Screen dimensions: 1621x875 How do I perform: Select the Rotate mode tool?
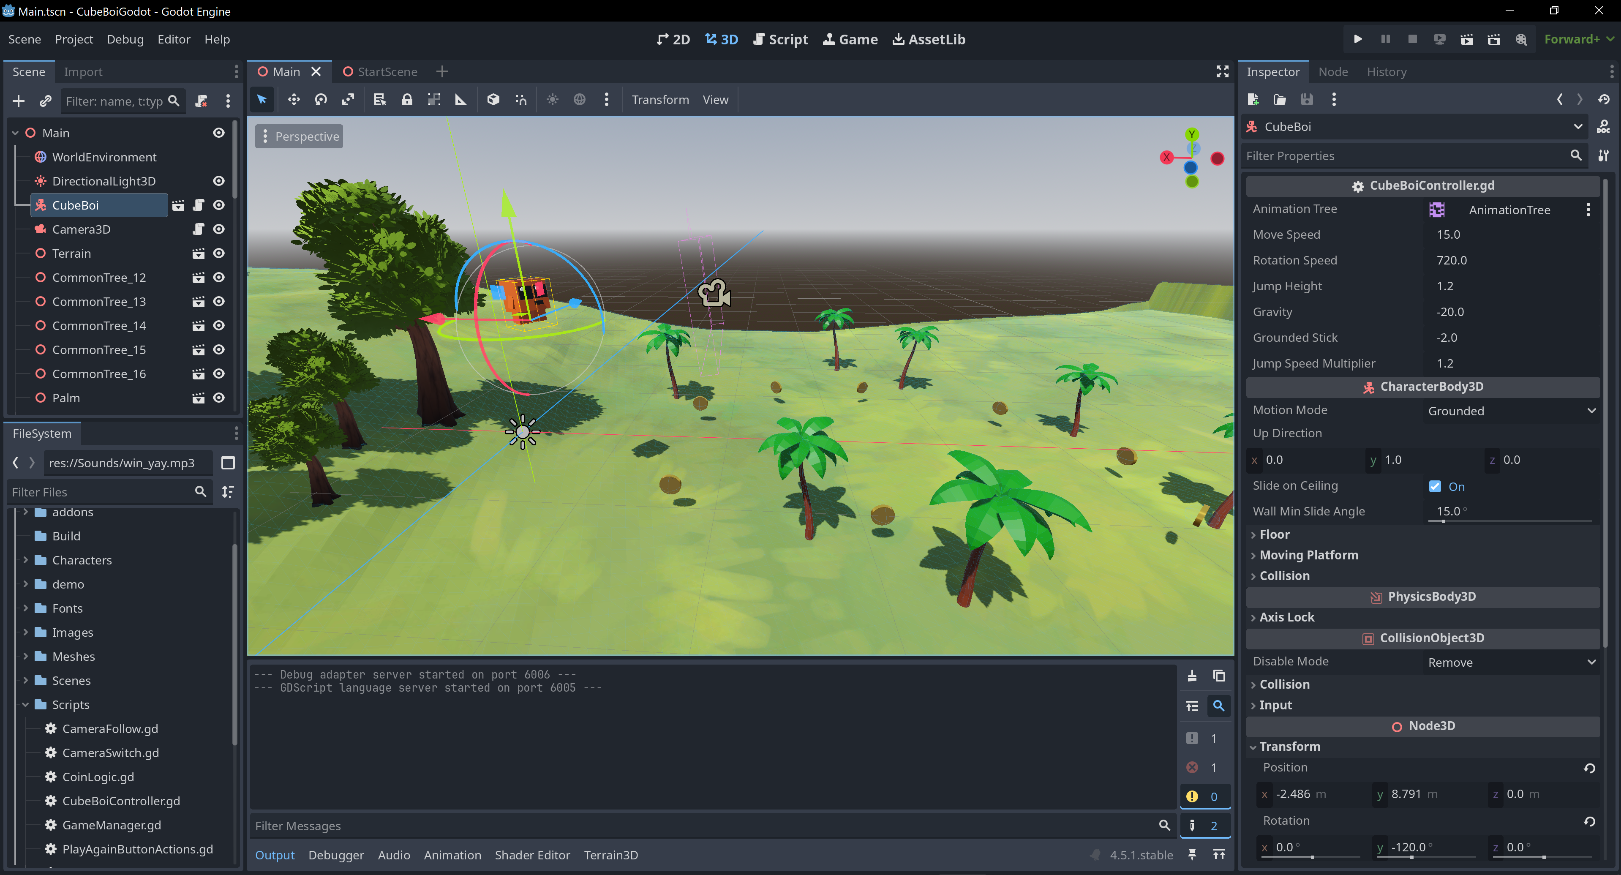coord(321,99)
